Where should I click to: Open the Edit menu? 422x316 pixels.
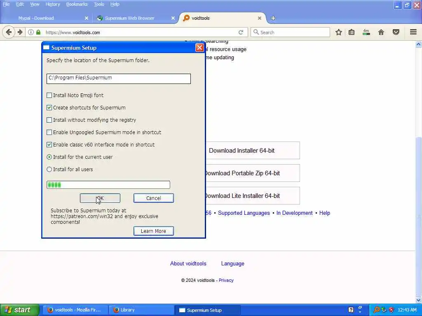point(20,4)
